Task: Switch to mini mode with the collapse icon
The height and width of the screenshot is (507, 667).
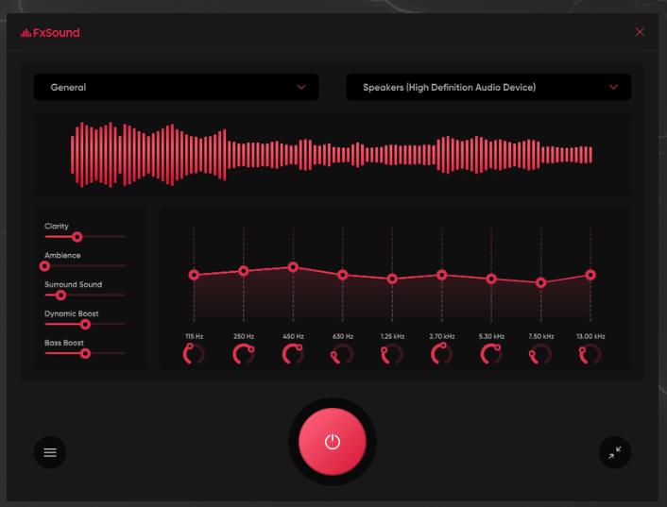Action: 615,452
